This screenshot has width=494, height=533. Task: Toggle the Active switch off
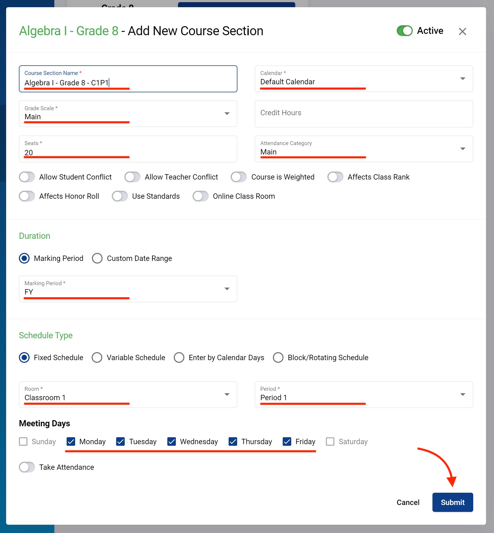[x=404, y=31]
